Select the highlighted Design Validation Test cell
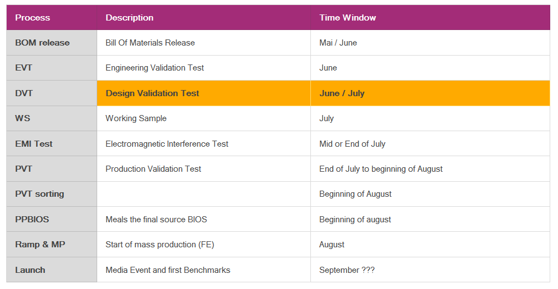 click(152, 93)
